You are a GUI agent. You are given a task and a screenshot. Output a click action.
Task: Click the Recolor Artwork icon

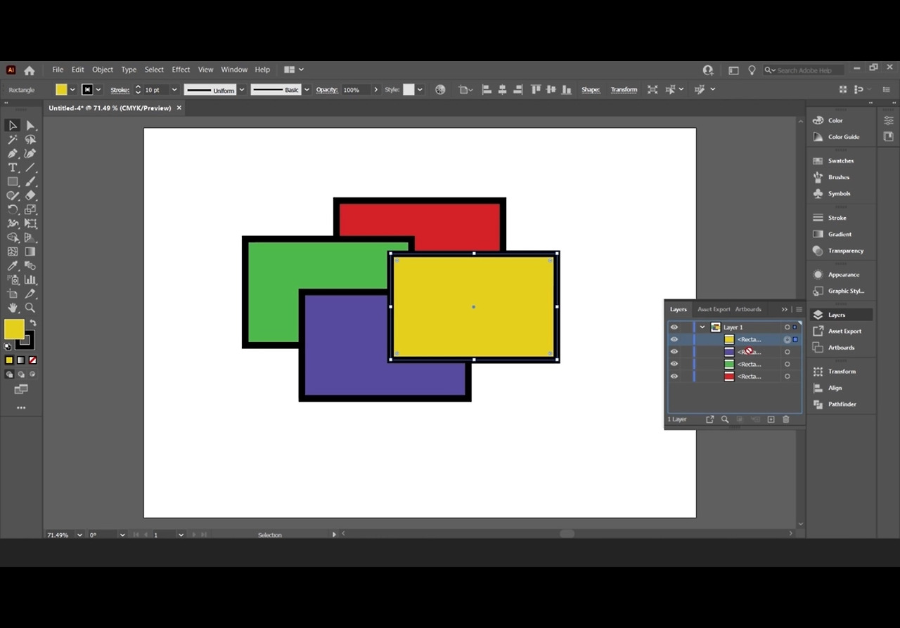[x=440, y=90]
